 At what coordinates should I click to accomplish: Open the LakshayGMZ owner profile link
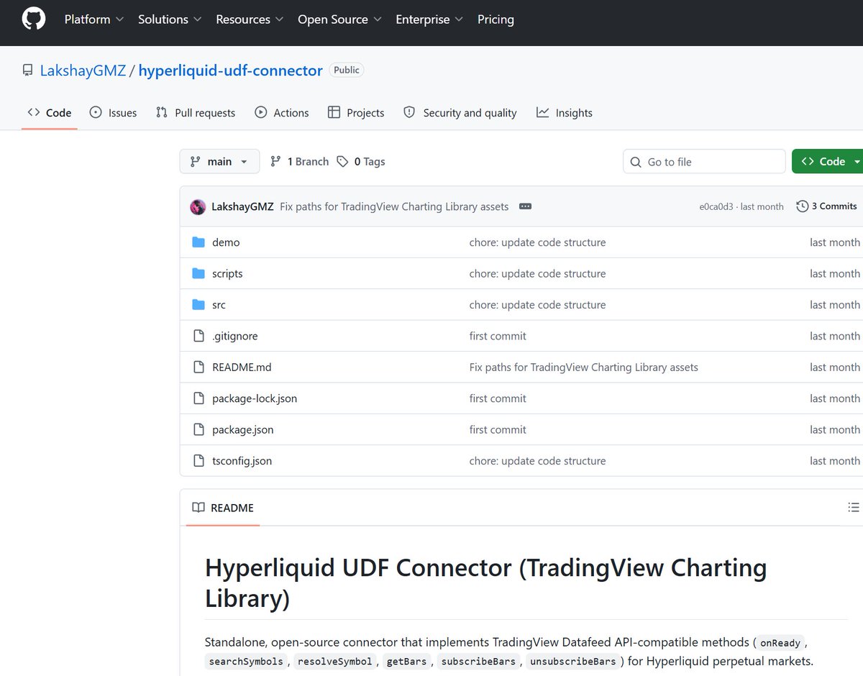(83, 70)
